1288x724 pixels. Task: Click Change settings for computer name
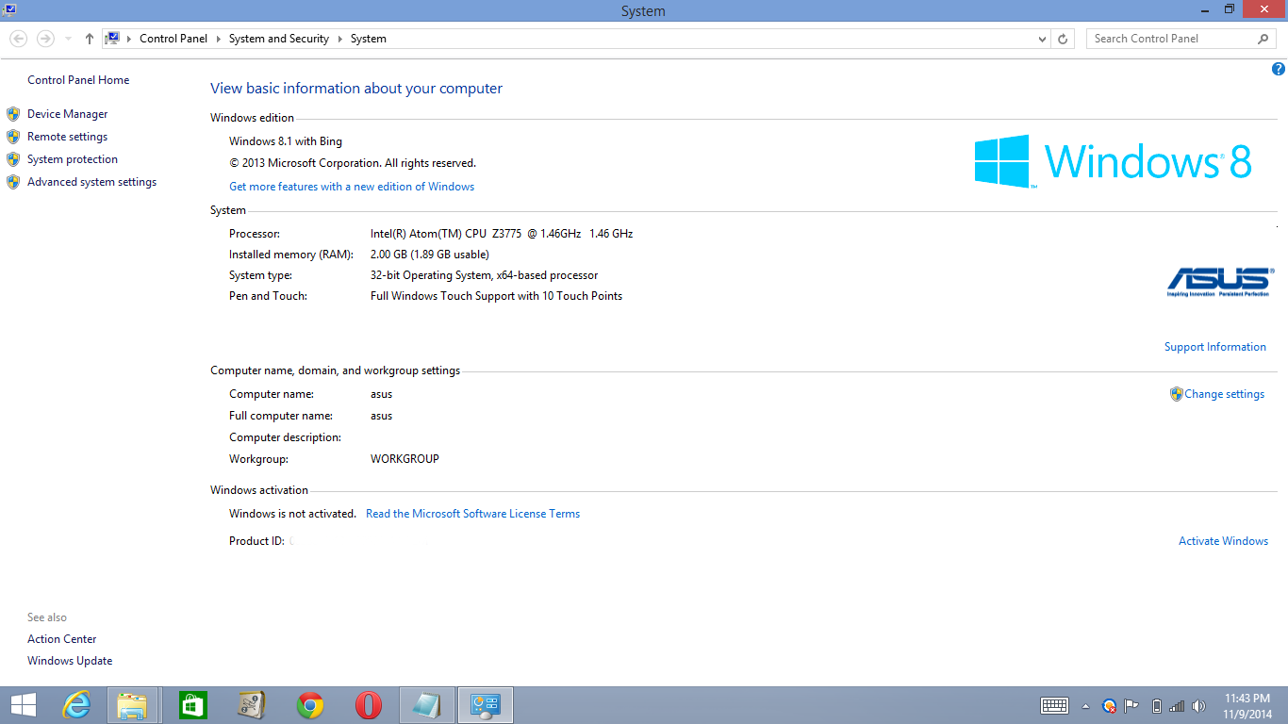[1224, 394]
